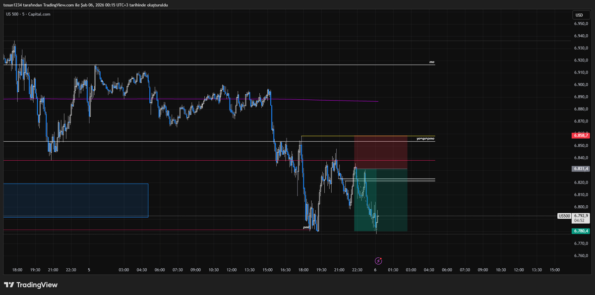The width and height of the screenshot is (595, 295).
Task: Click the 6.870,0 price axis label
Action: pyautogui.click(x=581, y=121)
